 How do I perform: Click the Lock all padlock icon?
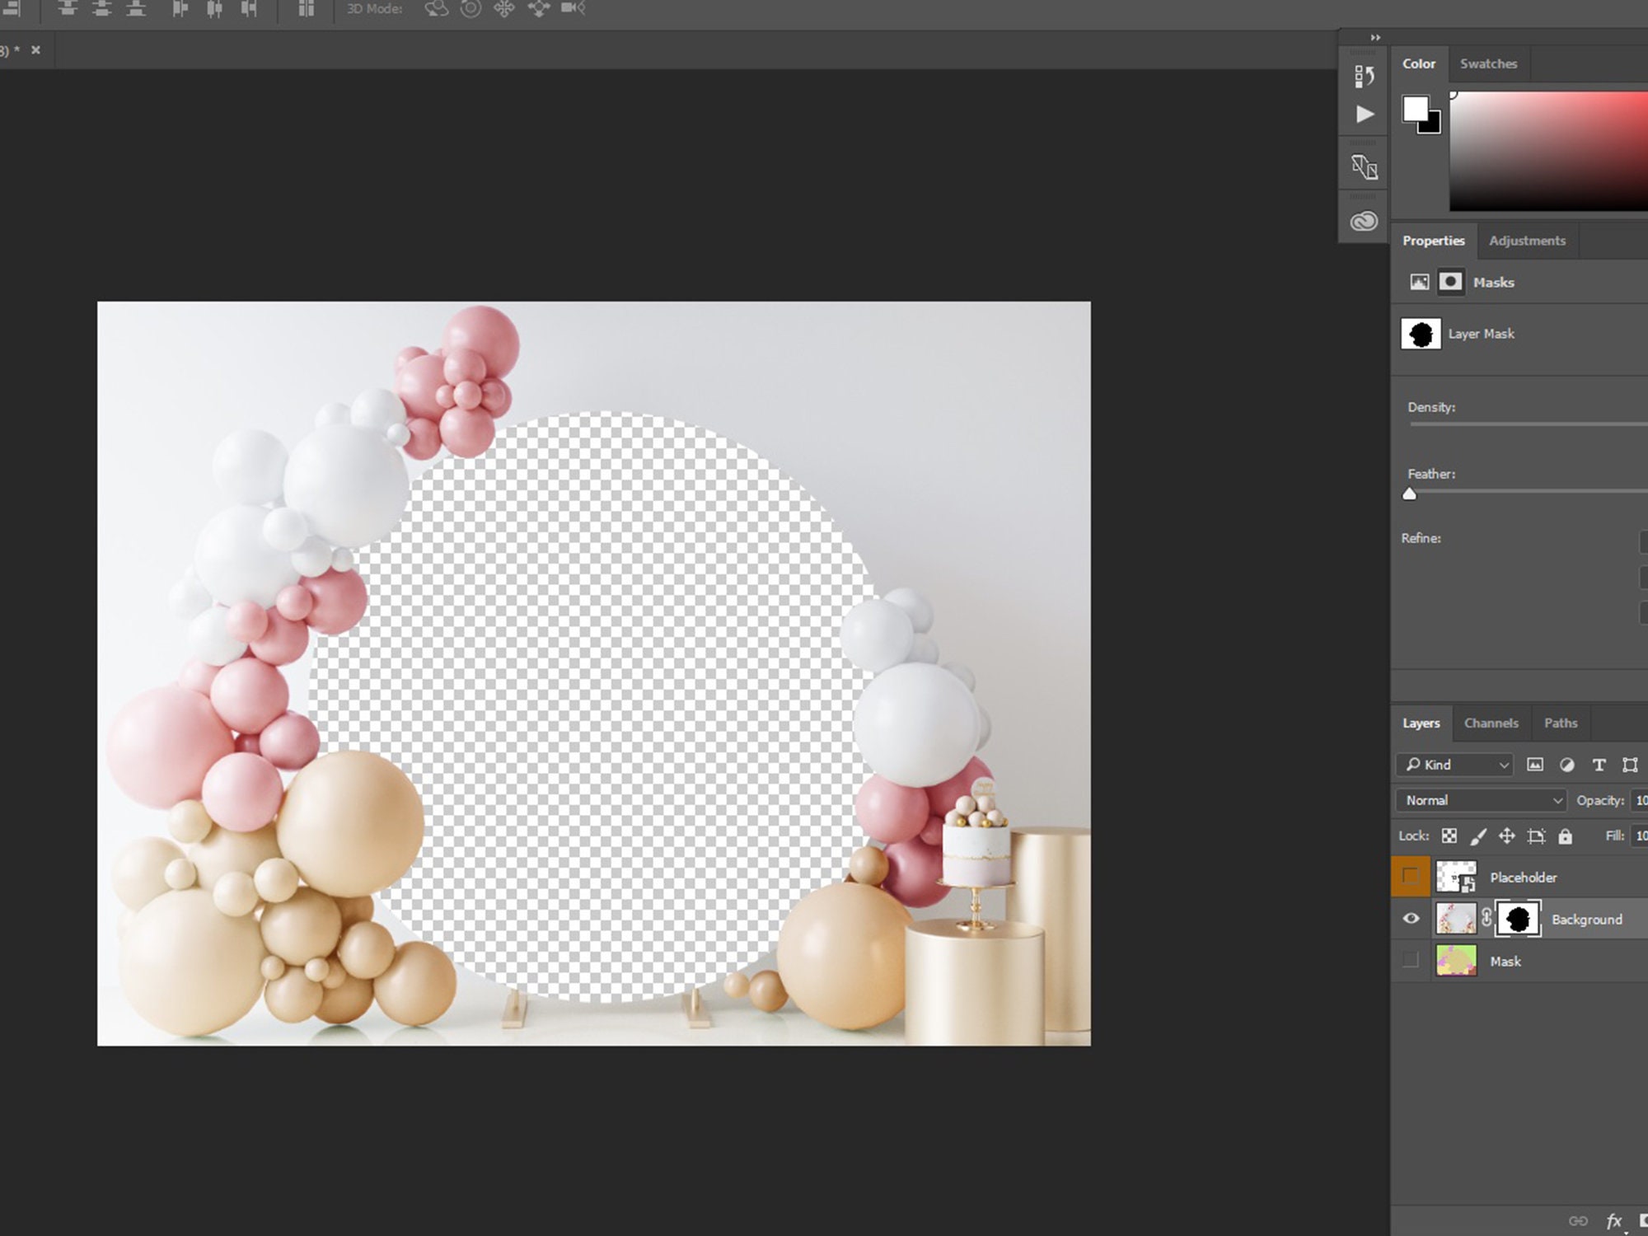pos(1566,836)
